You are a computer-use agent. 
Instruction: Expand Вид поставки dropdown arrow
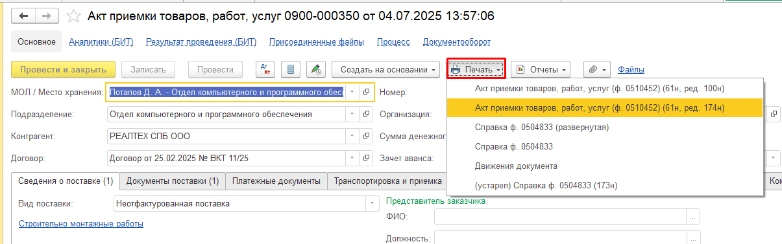click(x=372, y=204)
